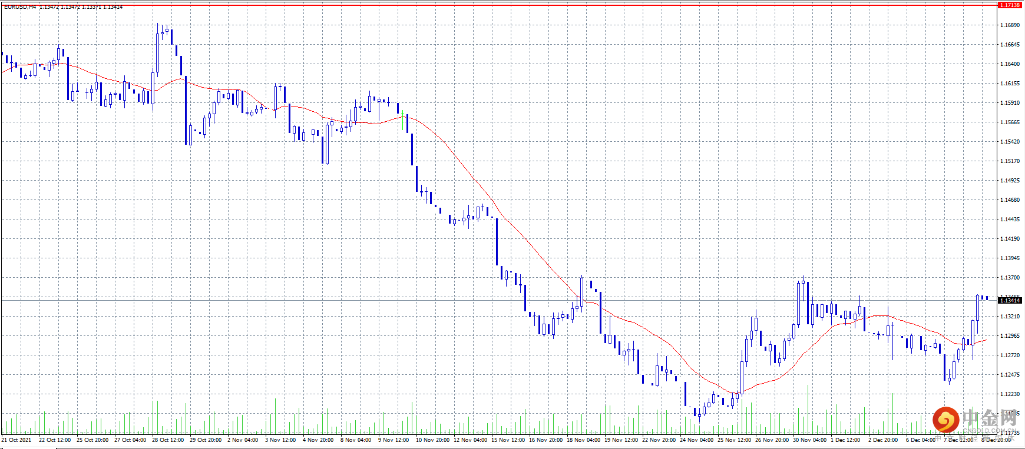Click the 12 Nov 04:00 time label

pyautogui.click(x=470, y=440)
